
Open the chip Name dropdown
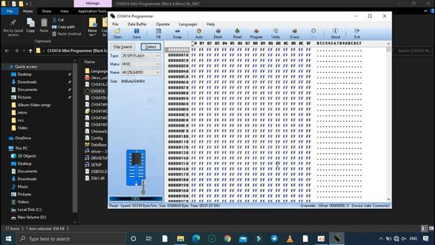tap(141, 72)
